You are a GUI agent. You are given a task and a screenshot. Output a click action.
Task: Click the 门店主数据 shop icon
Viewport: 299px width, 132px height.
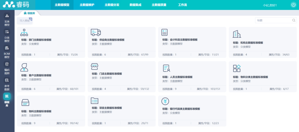click(95, 67)
